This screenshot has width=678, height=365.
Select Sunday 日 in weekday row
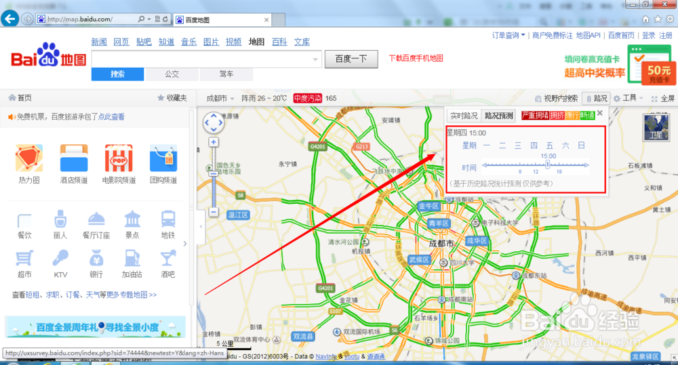tap(582, 146)
